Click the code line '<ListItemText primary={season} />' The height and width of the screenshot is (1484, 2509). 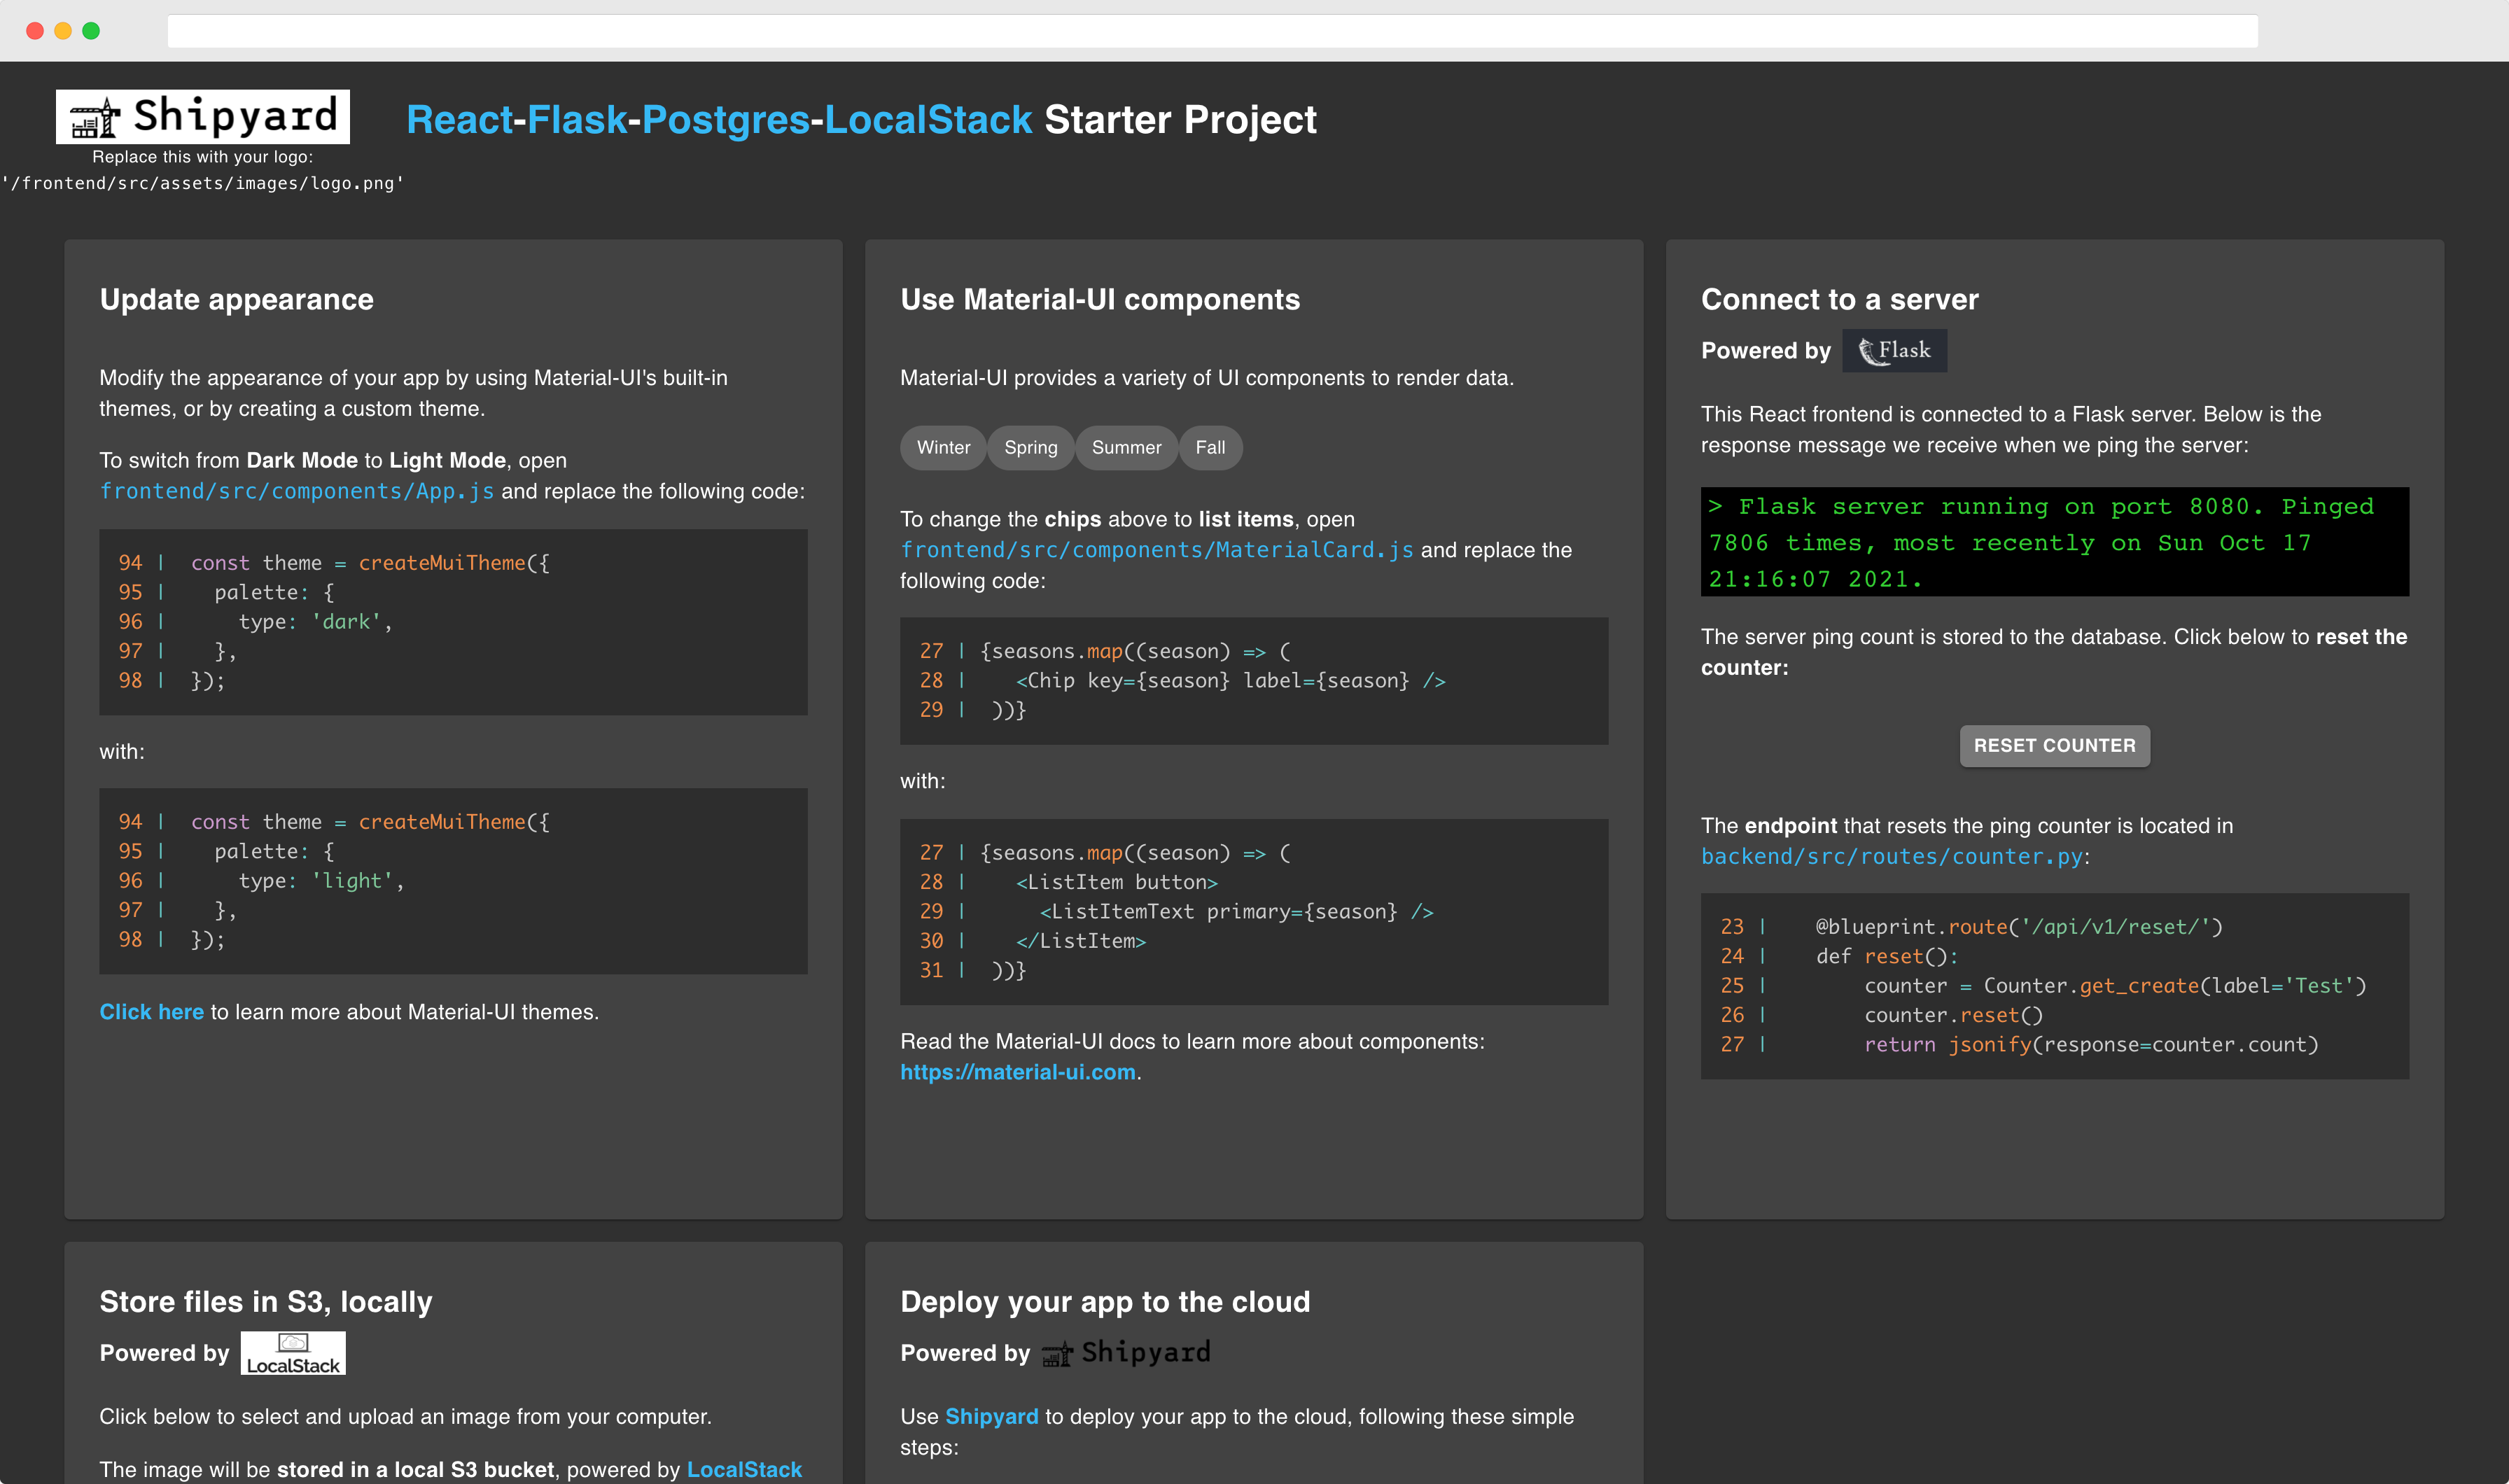point(1237,912)
